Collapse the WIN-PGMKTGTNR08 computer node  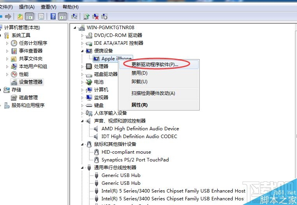pyautogui.click(x=75, y=28)
